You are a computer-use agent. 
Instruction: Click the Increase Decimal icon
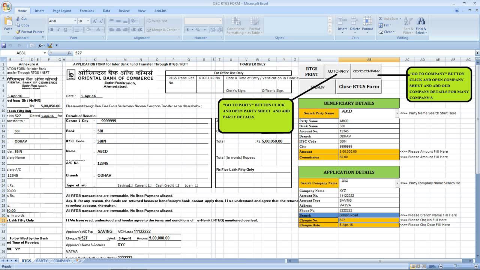pyautogui.click(x=212, y=30)
